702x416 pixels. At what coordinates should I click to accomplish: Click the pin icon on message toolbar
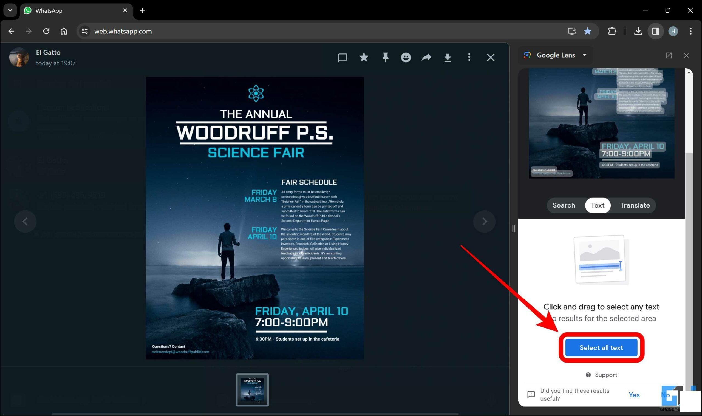tap(385, 57)
